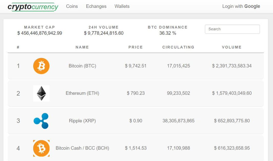
Task: Click the BTC DOMINANCE label
Action: click(168, 27)
